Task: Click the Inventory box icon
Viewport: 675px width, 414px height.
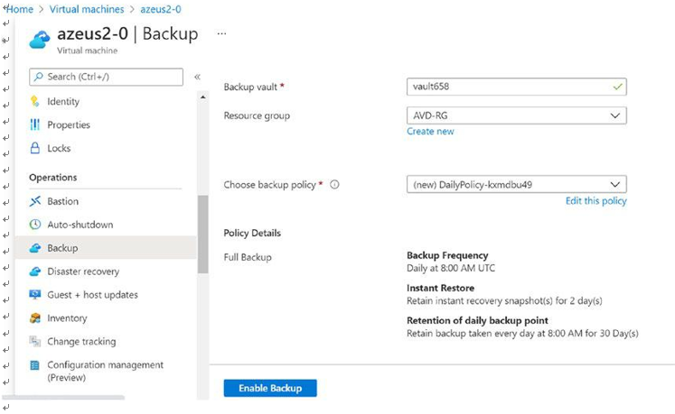Action: (35, 318)
